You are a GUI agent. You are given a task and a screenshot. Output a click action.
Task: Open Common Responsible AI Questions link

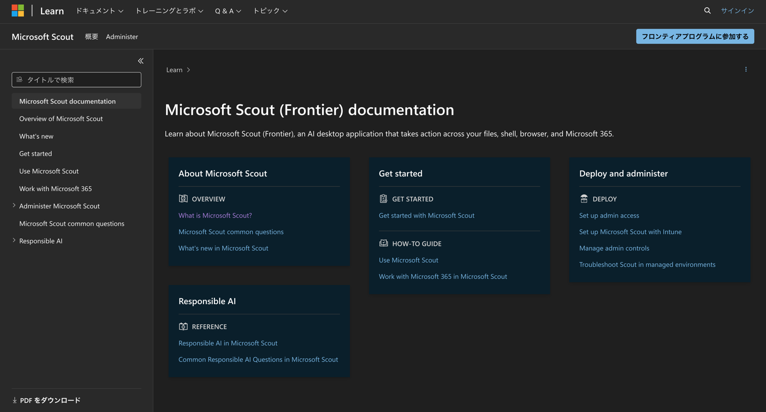click(x=258, y=359)
